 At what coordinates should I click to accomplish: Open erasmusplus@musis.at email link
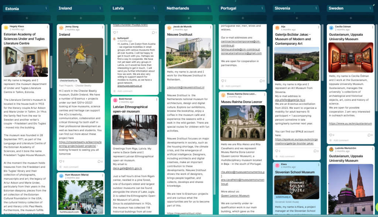pos(130,86)
